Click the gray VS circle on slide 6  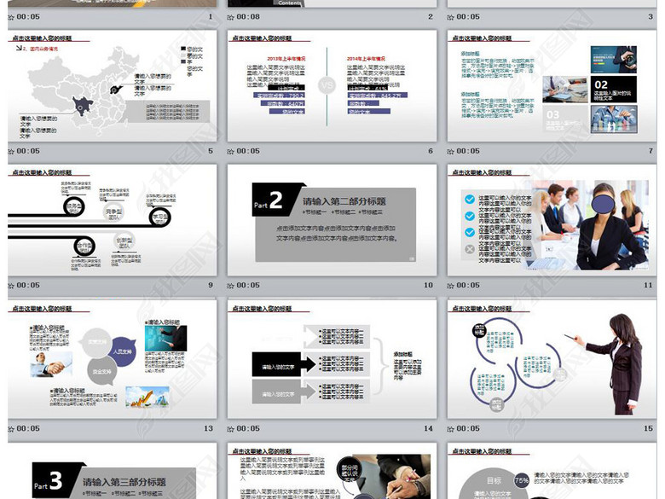click(327, 85)
